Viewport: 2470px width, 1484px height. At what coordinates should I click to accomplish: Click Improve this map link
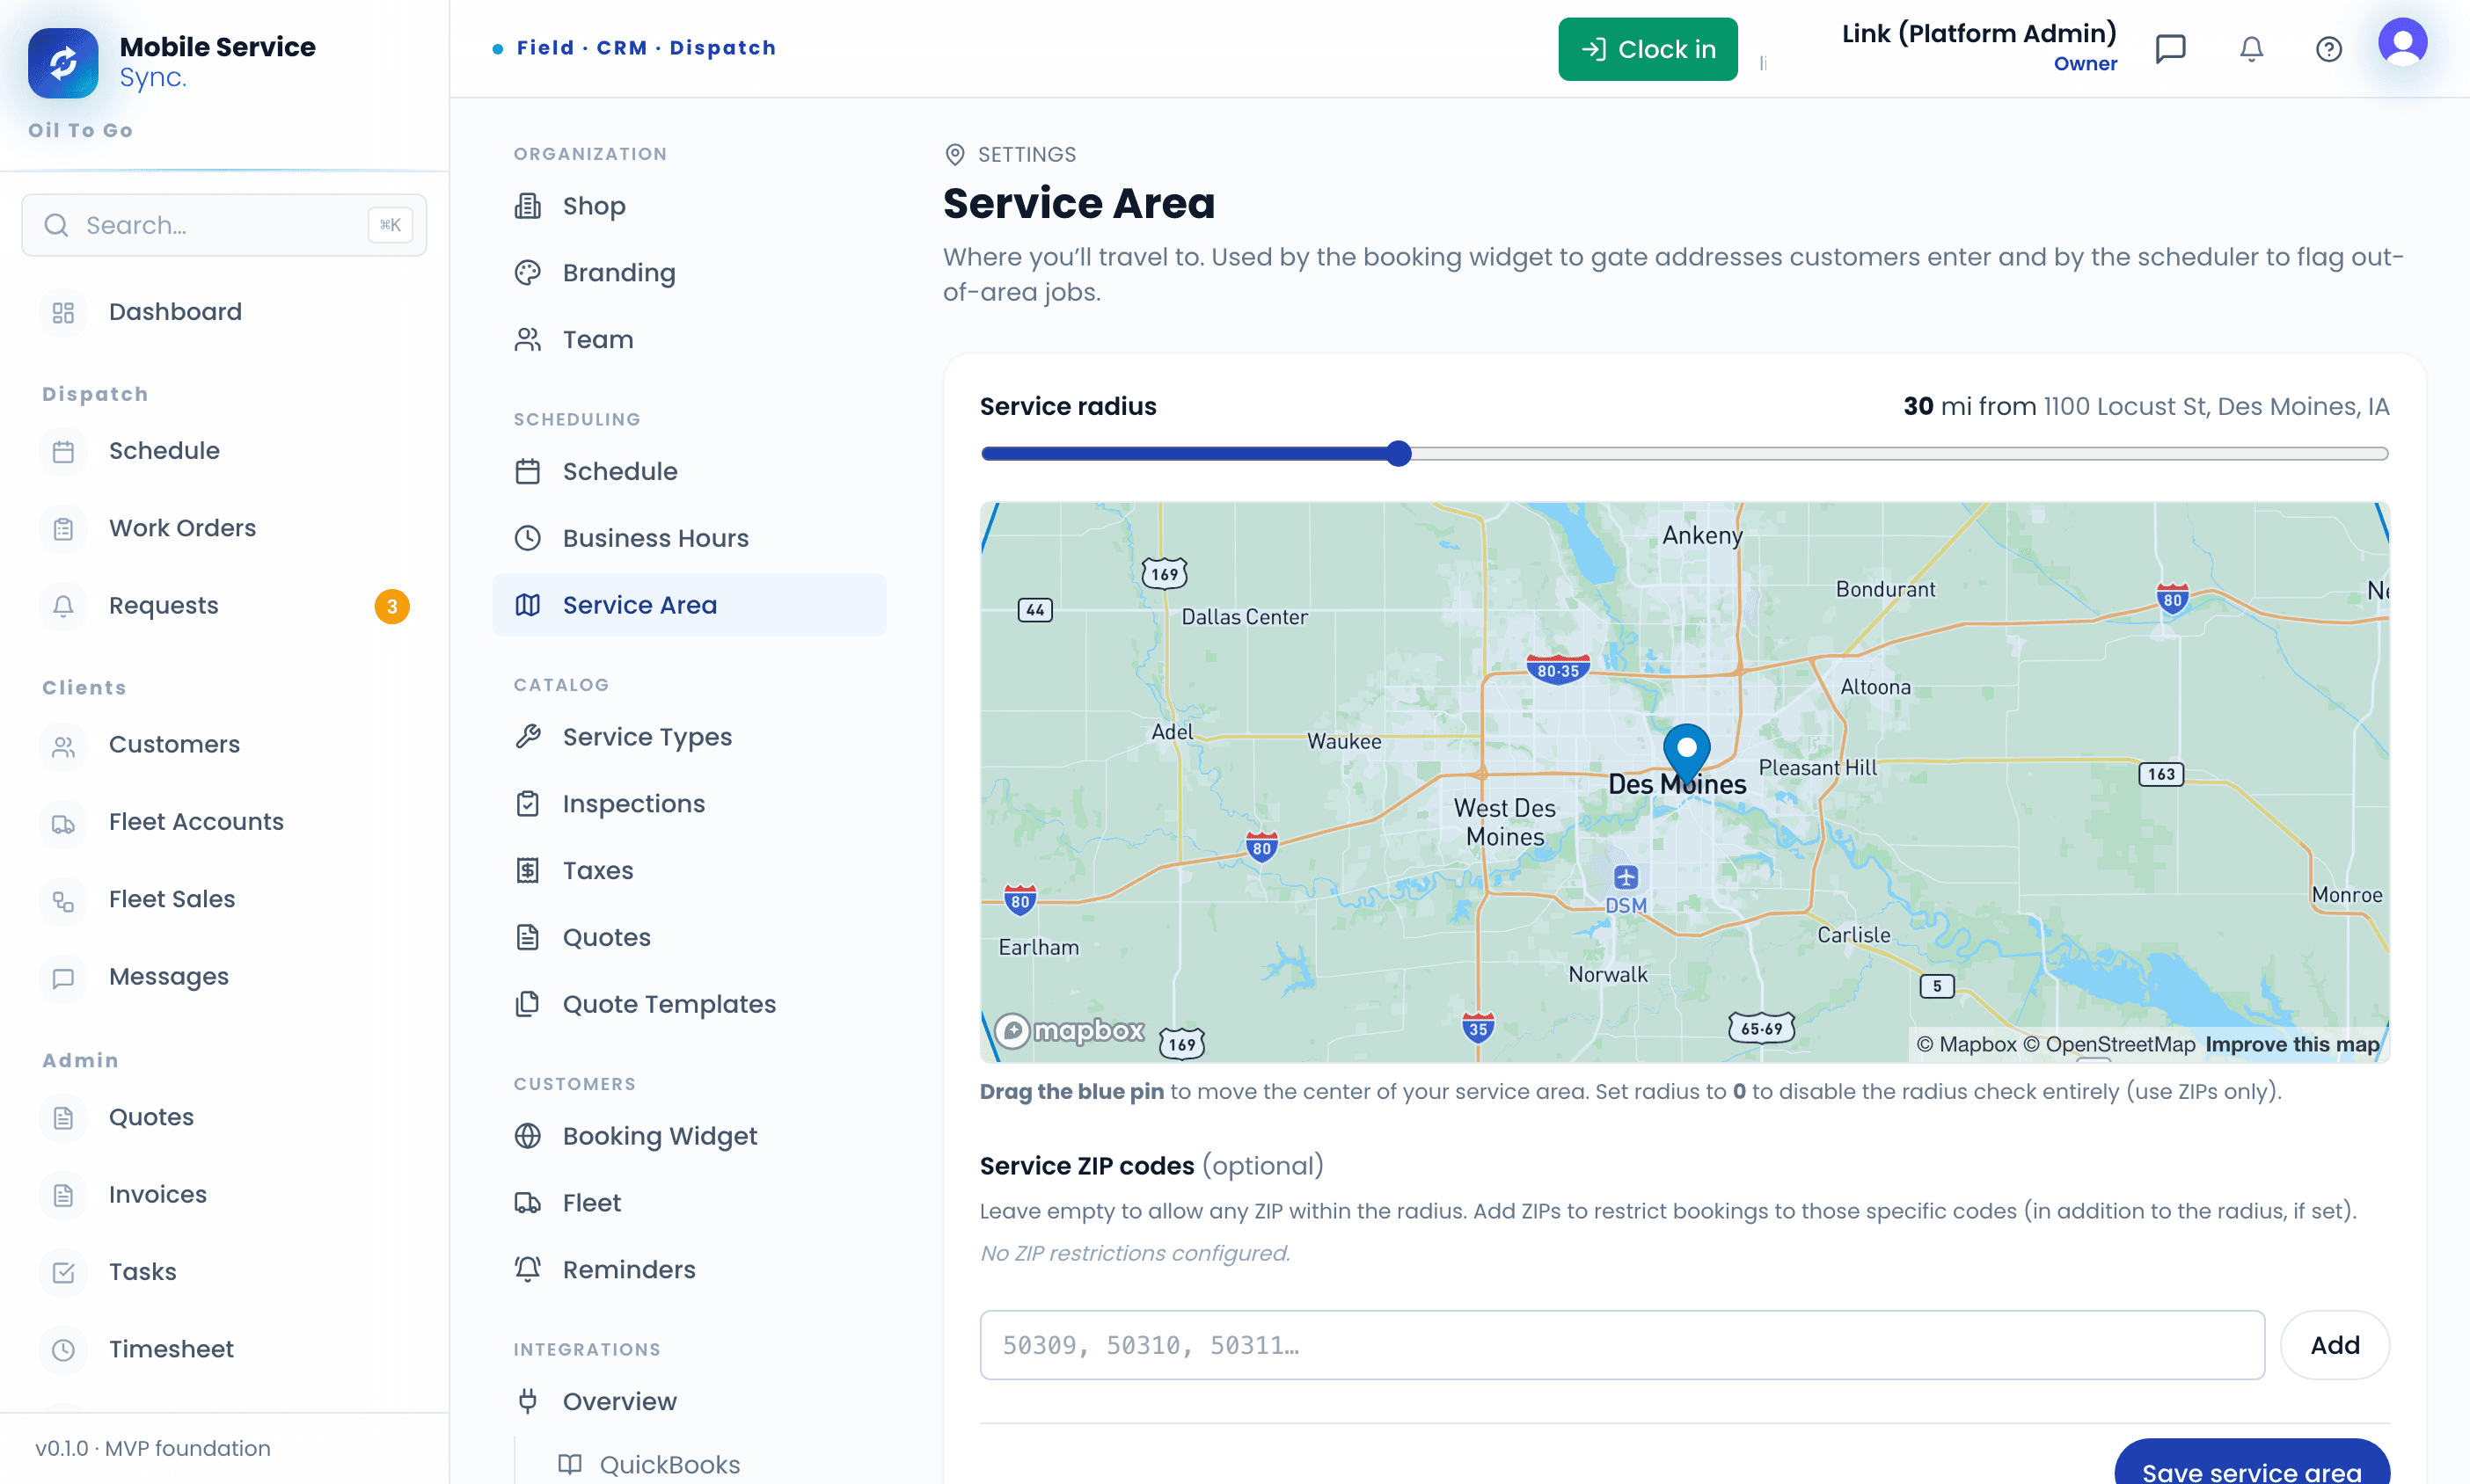click(2292, 1045)
